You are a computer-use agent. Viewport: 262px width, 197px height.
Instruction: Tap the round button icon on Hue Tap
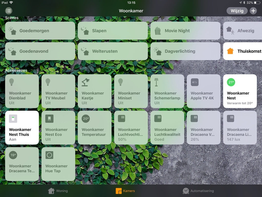coord(49,155)
